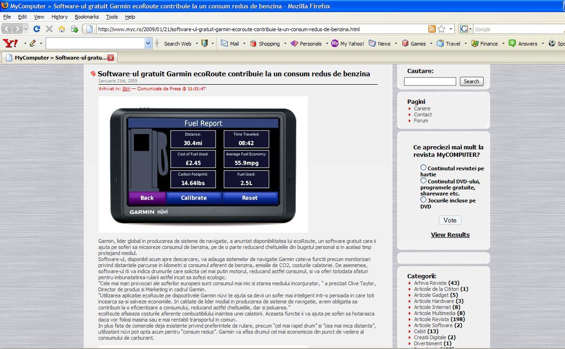Open the Google search engine dropdown

[x=470, y=29]
